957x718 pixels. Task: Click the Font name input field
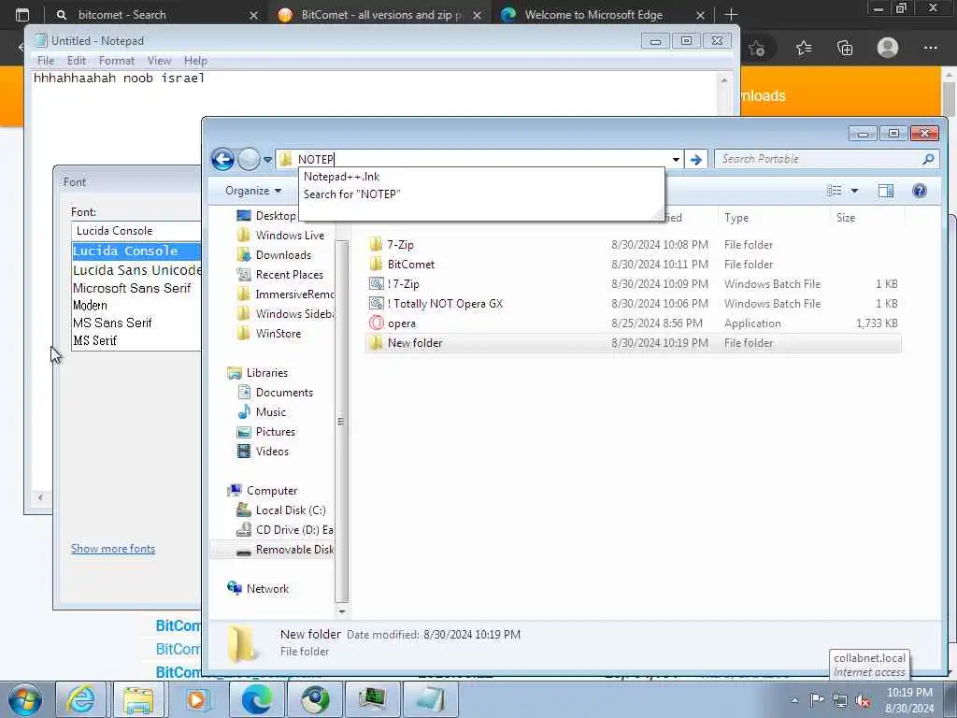coord(136,231)
